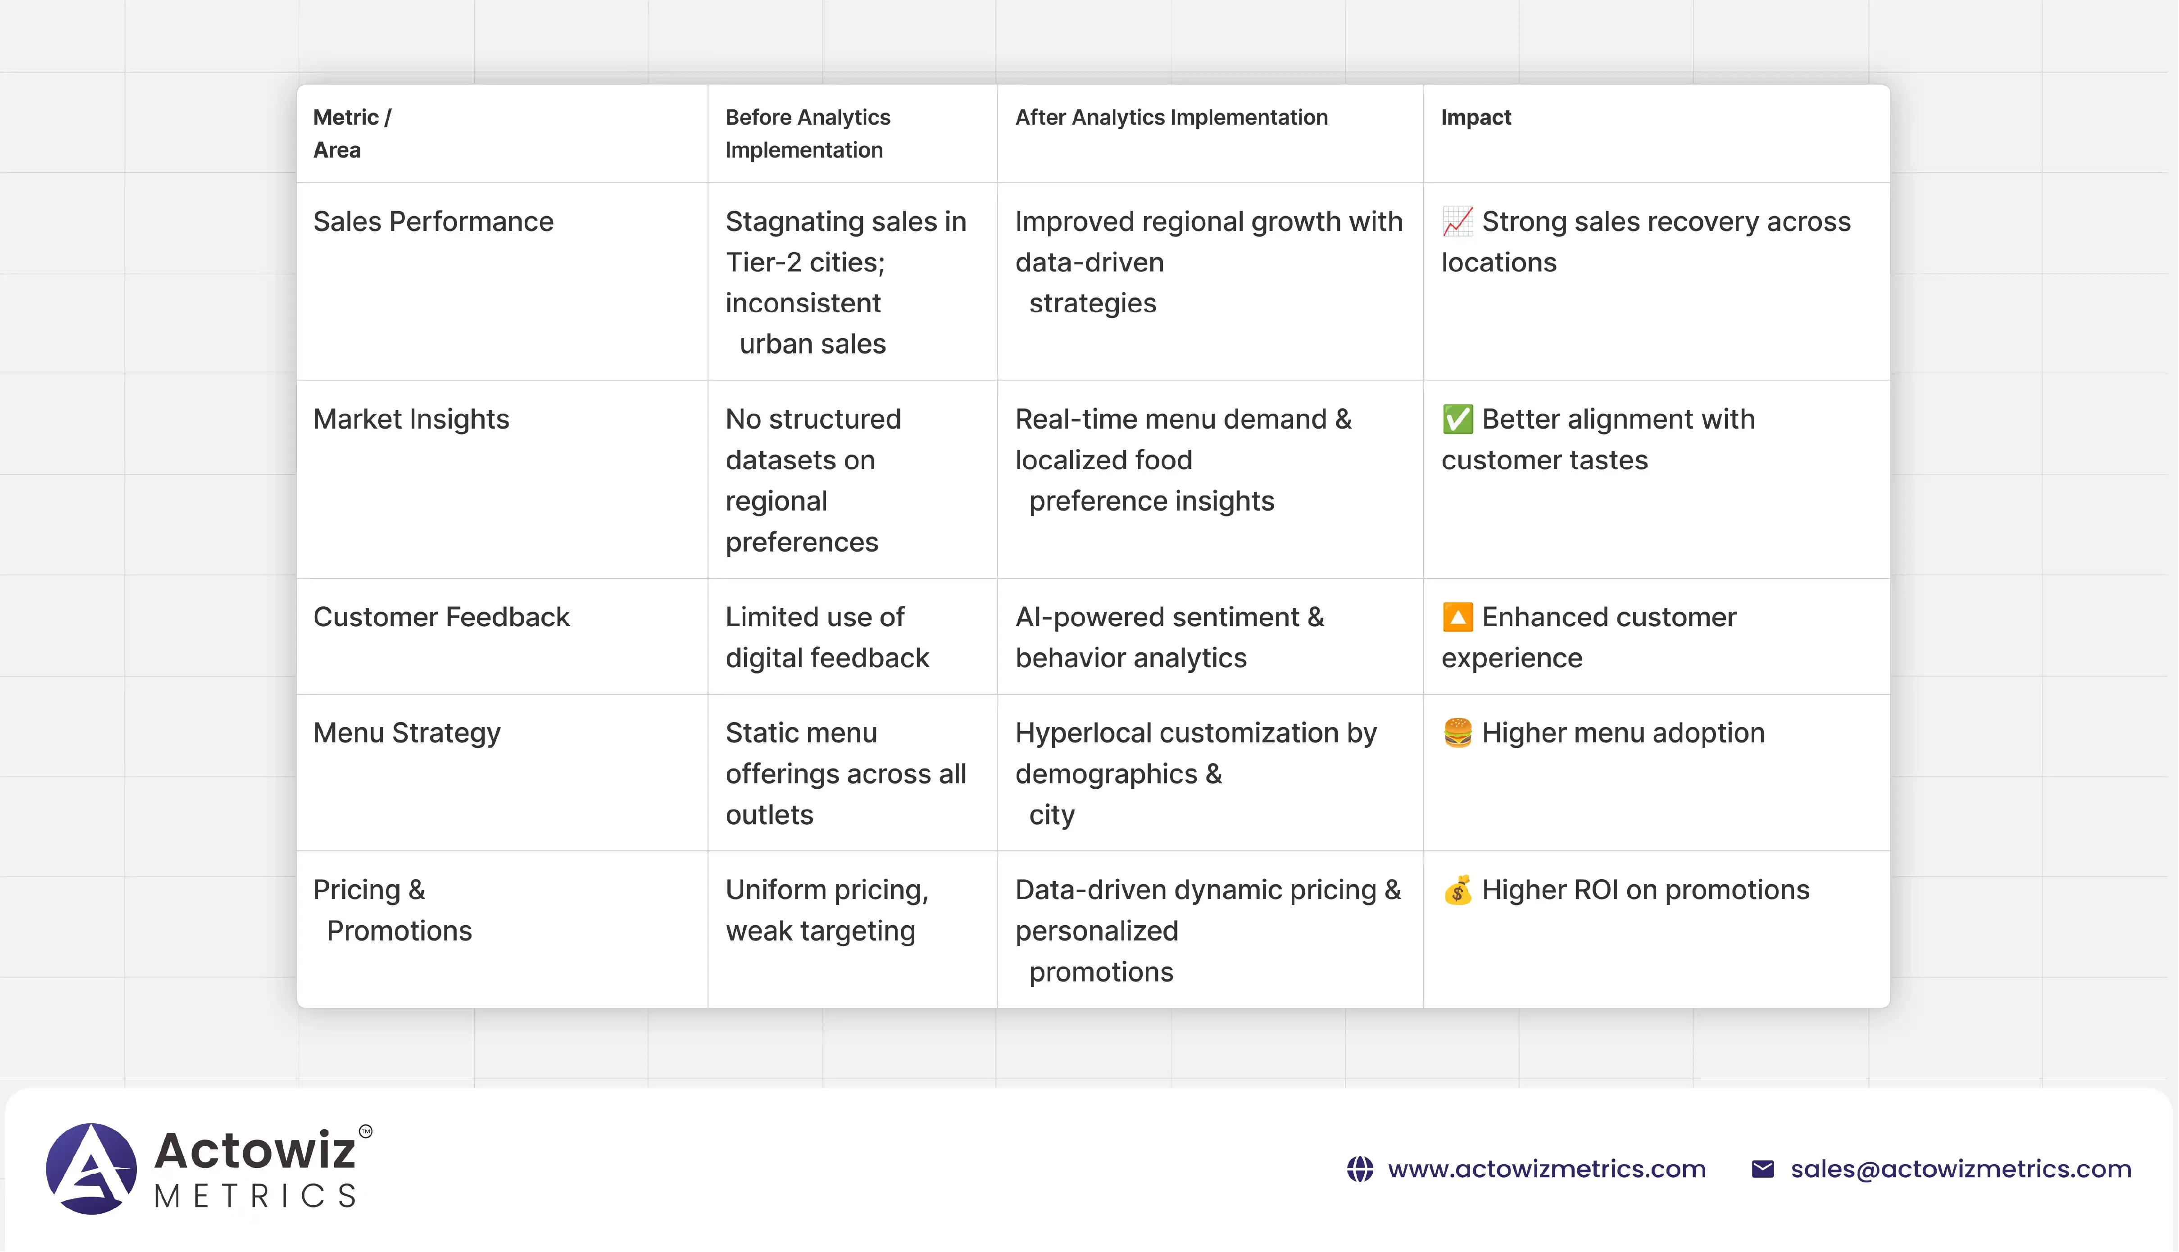Click the Actowiz Metrics logo emblem
This screenshot has width=2179, height=1252.
91,1169
